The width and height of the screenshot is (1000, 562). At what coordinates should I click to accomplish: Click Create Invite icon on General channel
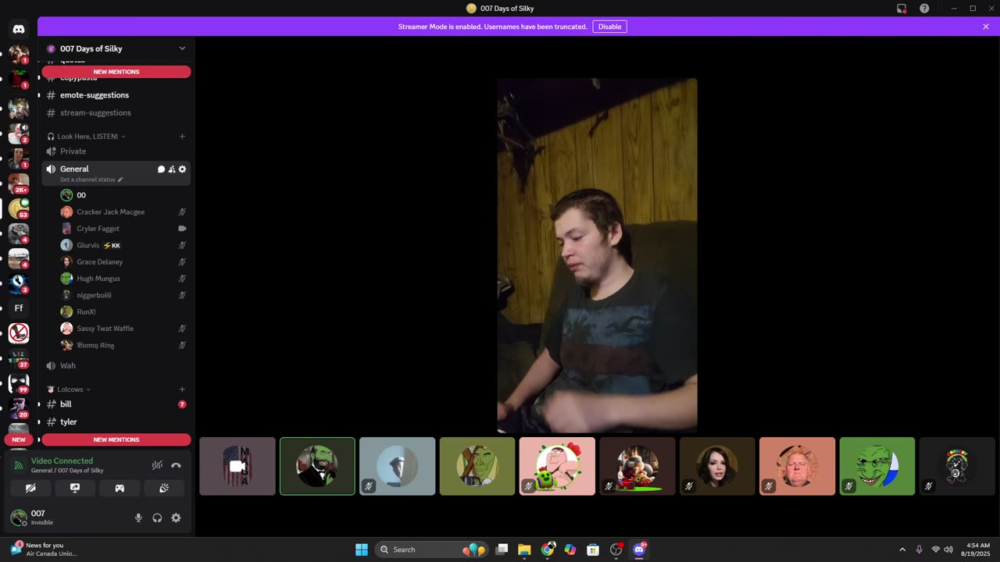tap(172, 169)
